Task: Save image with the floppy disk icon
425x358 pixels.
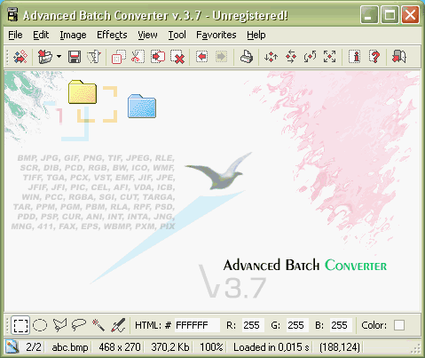Action: click(75, 57)
